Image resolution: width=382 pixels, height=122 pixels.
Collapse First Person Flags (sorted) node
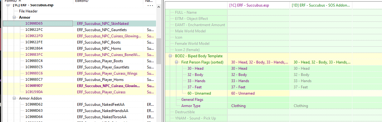click(x=177, y=62)
